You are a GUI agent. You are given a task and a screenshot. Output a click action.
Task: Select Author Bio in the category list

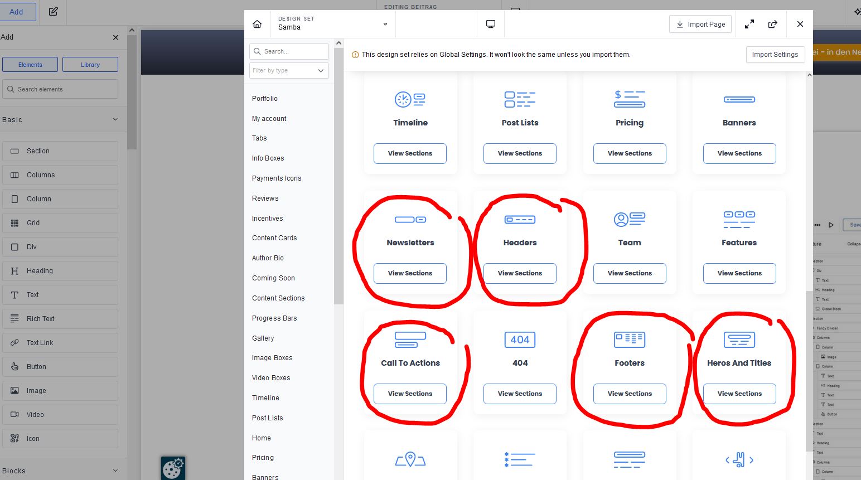(x=268, y=258)
